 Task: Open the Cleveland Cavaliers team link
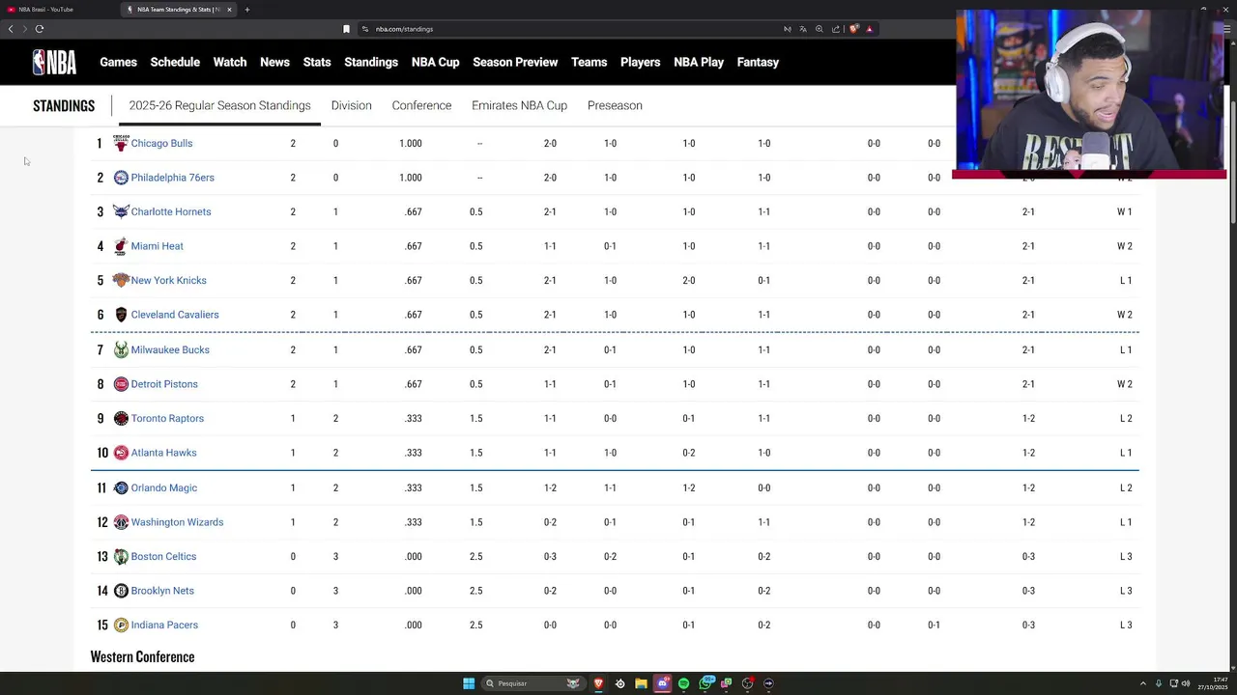pos(175,315)
